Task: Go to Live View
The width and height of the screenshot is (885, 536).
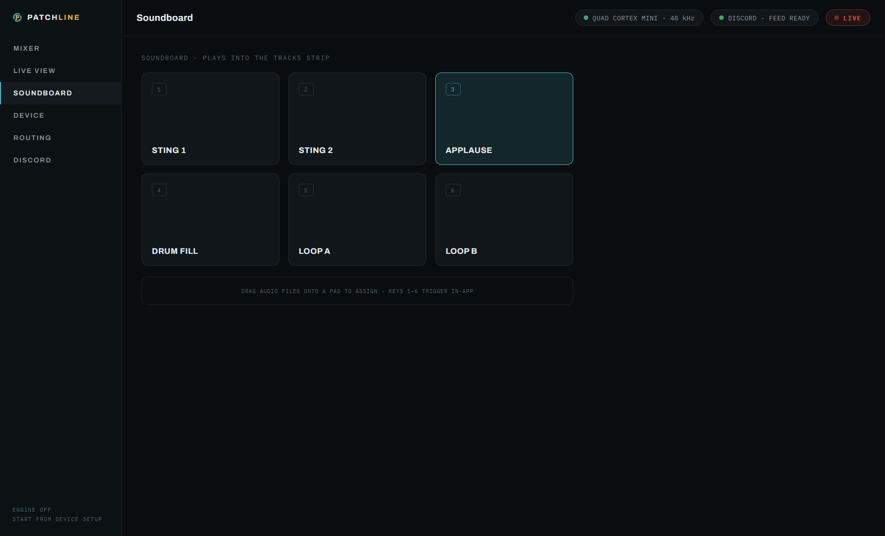Action: [x=61, y=71]
